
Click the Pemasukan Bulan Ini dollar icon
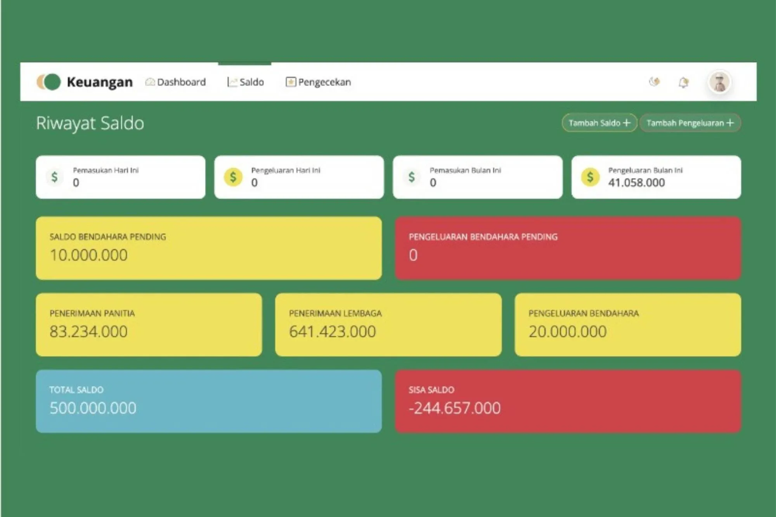coord(411,177)
